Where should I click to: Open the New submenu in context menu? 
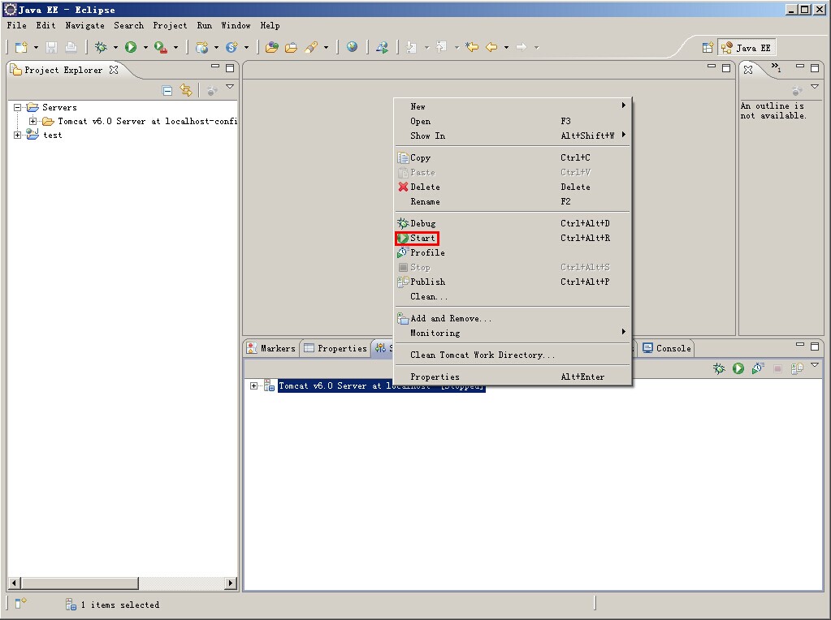click(x=513, y=106)
